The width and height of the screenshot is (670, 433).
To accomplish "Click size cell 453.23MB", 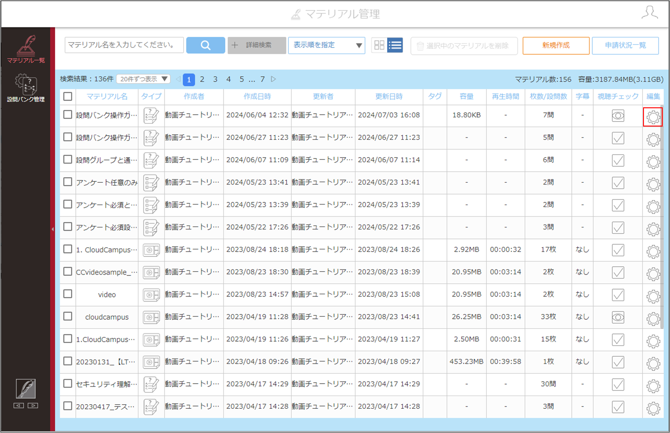I will point(467,361).
